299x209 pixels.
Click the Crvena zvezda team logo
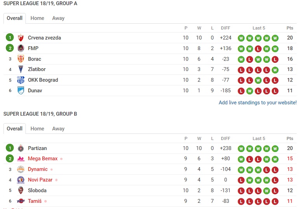[21, 38]
